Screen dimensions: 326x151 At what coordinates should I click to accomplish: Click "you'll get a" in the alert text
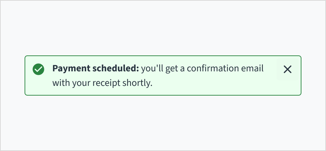click(163, 69)
